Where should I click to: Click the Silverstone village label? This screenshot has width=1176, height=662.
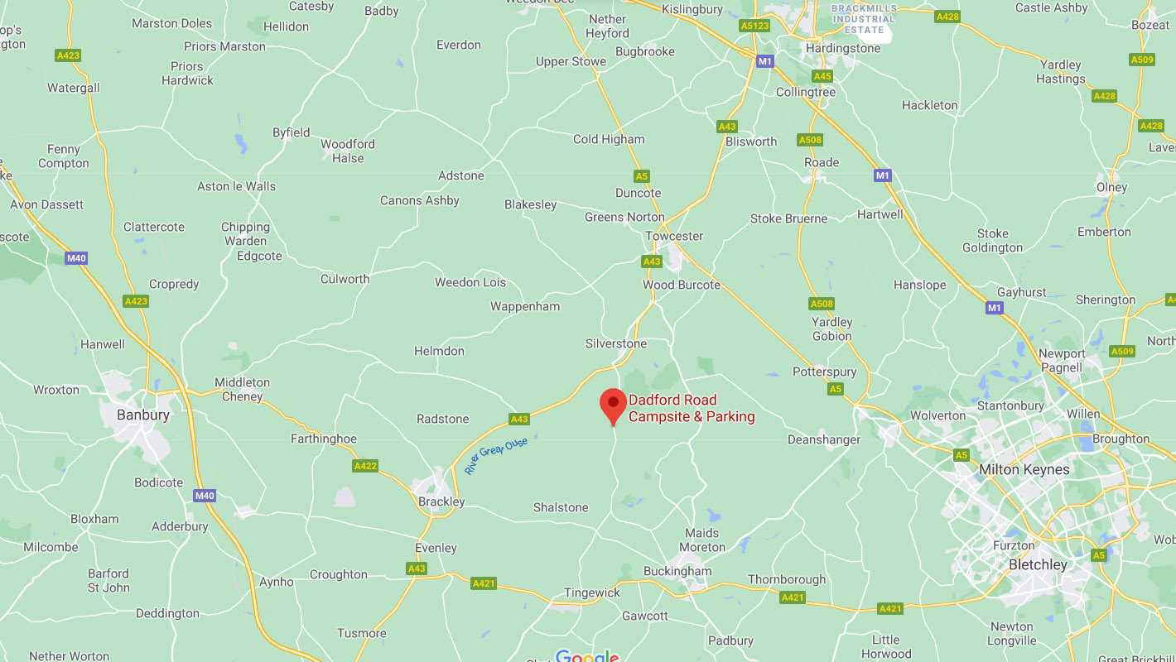[616, 343]
